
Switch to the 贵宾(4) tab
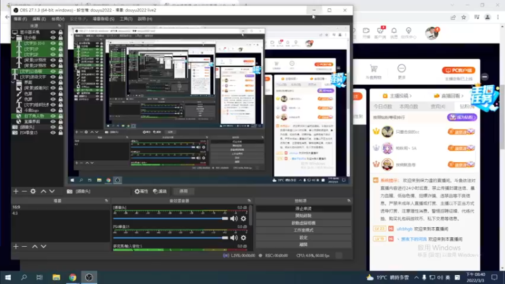(x=438, y=107)
